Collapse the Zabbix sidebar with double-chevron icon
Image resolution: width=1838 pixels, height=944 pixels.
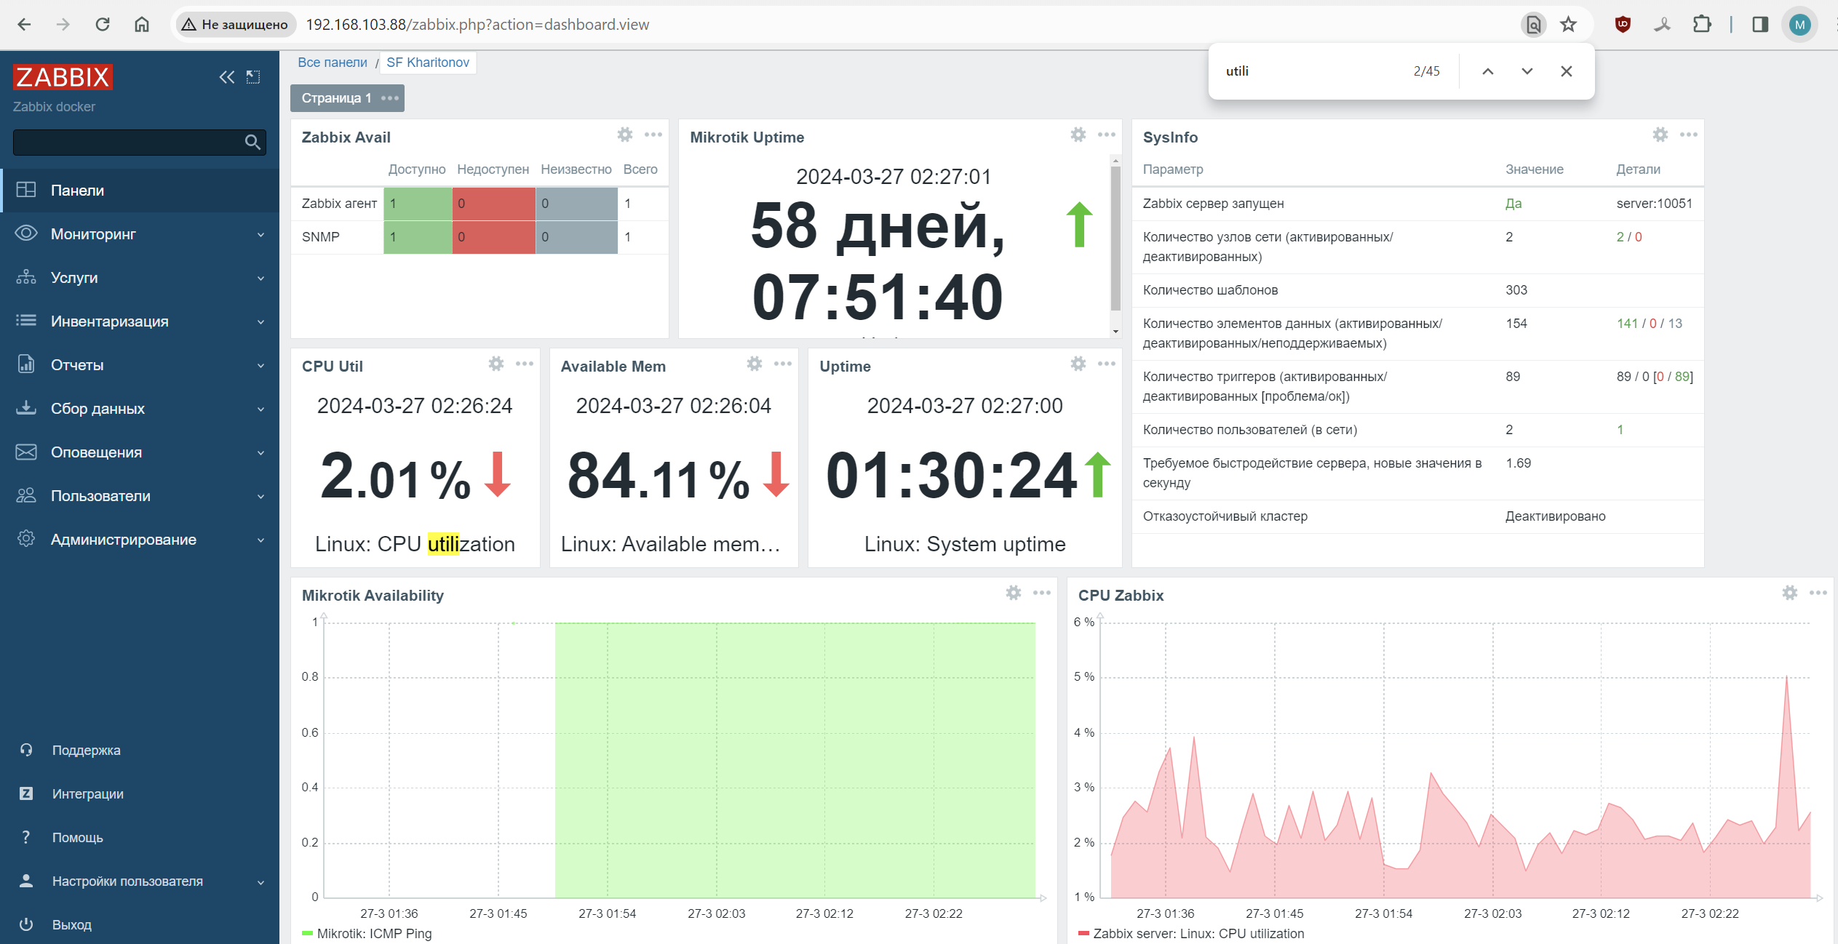(x=226, y=77)
